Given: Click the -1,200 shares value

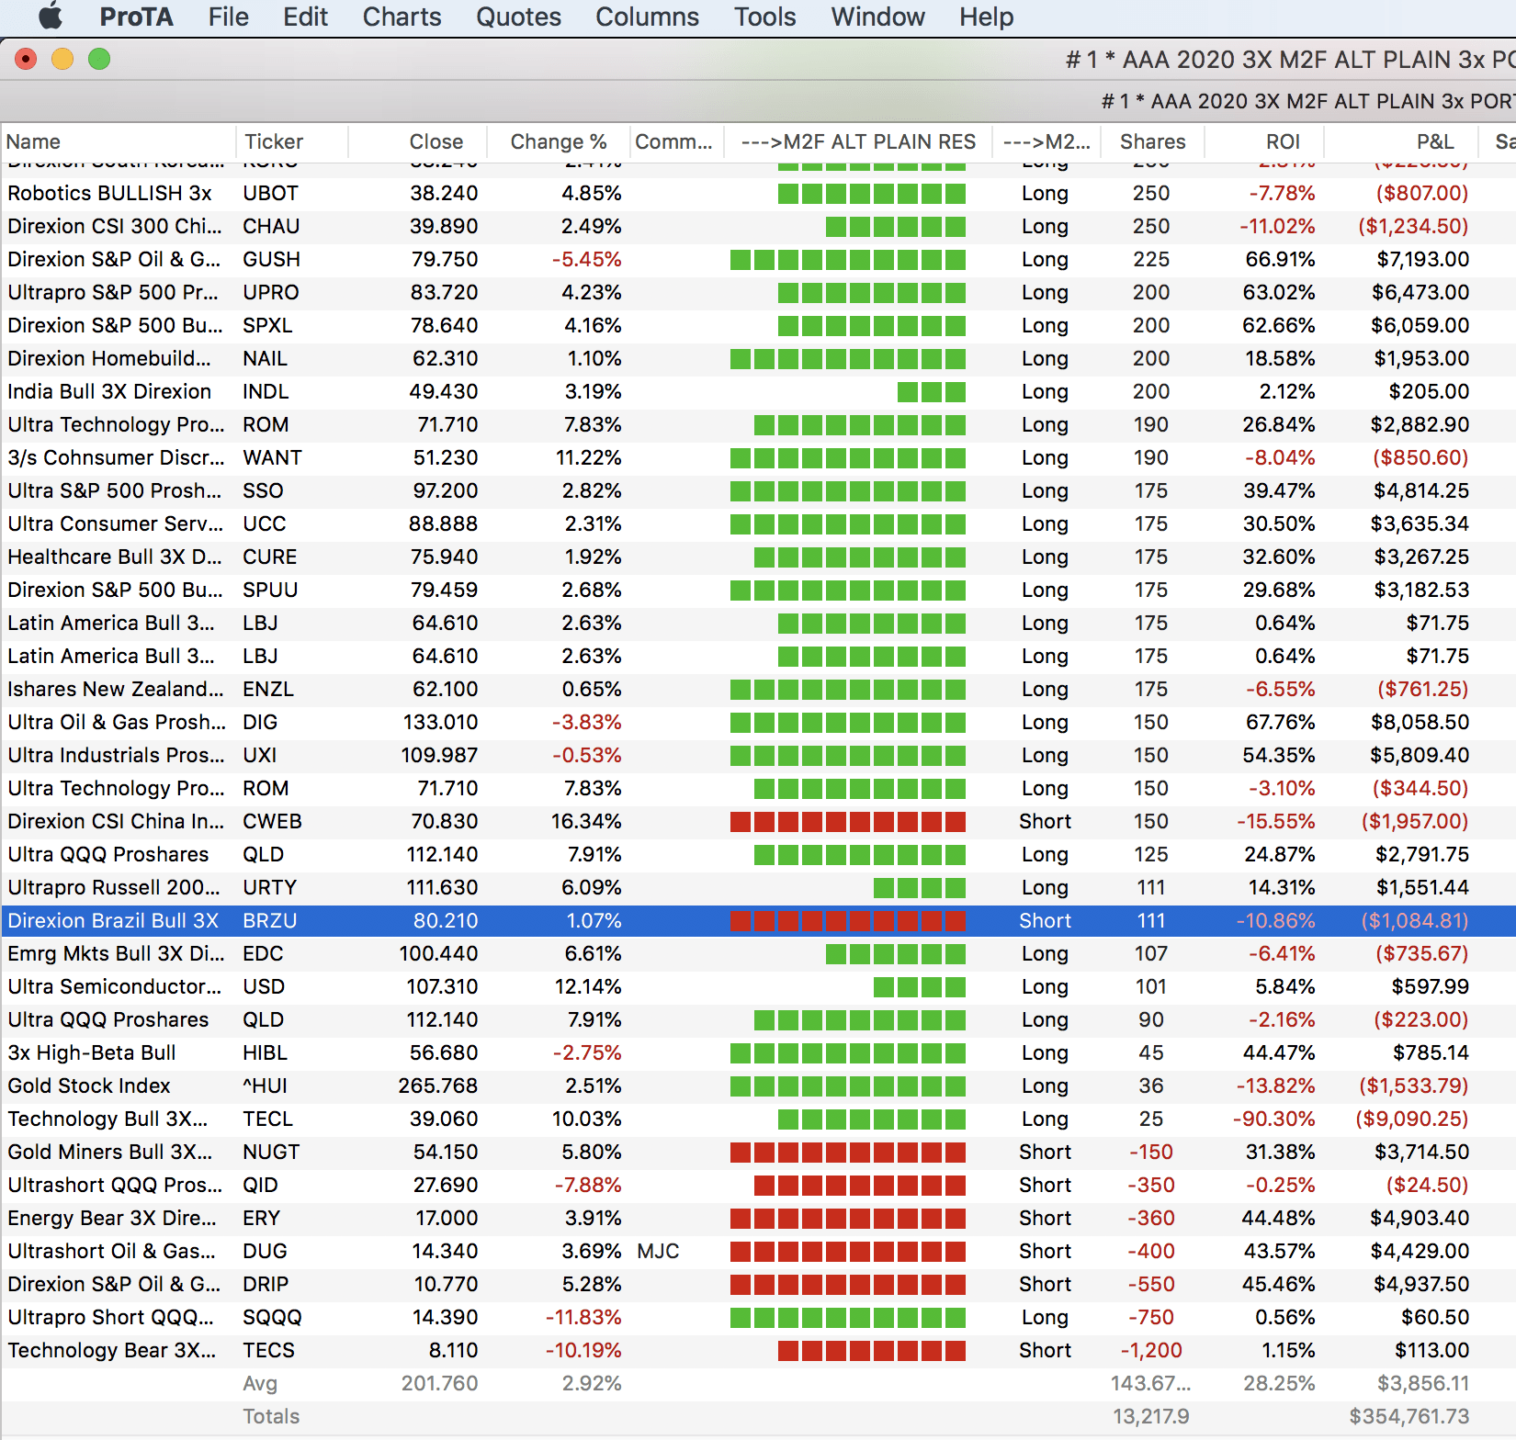Looking at the screenshot, I should point(1150,1350).
